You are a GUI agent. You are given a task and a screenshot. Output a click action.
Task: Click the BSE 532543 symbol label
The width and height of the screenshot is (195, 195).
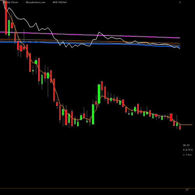coord(60,2)
